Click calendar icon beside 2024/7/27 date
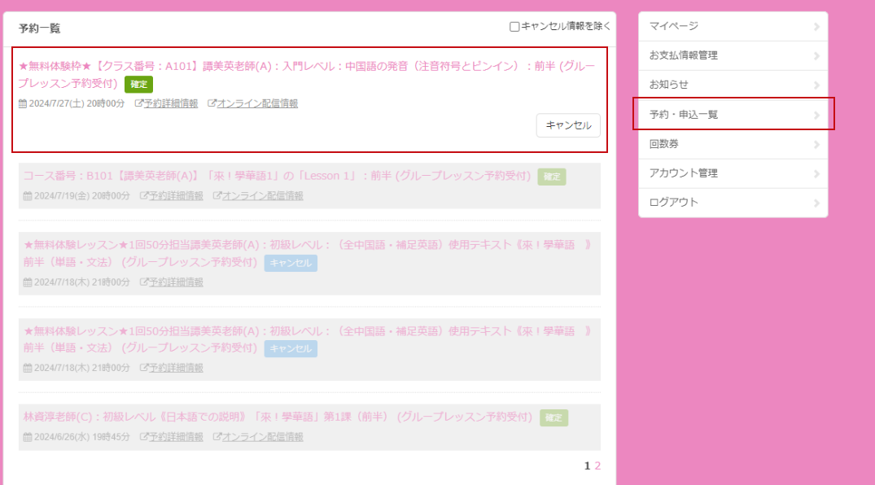Screen dimensions: 875x485 (x=23, y=103)
